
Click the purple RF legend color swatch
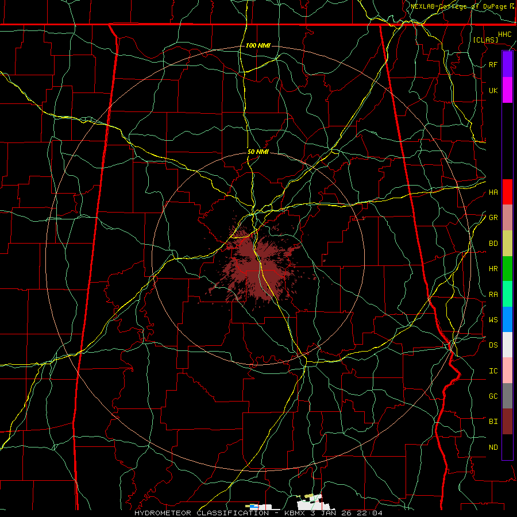pyautogui.click(x=507, y=64)
